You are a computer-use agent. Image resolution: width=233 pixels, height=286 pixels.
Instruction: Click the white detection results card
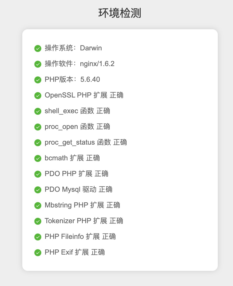[120, 149]
